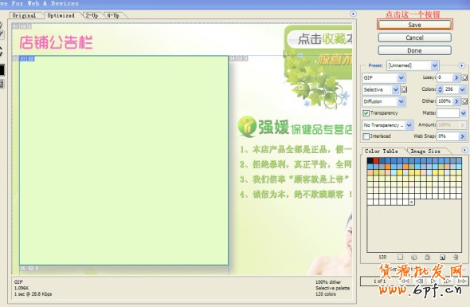This screenshot has height=307, width=470.
Task: Click the new color icon under Color Table
Action: point(442,258)
